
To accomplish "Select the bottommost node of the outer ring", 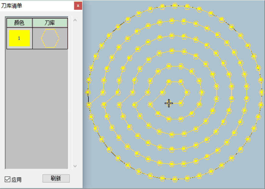I will click(175, 179).
